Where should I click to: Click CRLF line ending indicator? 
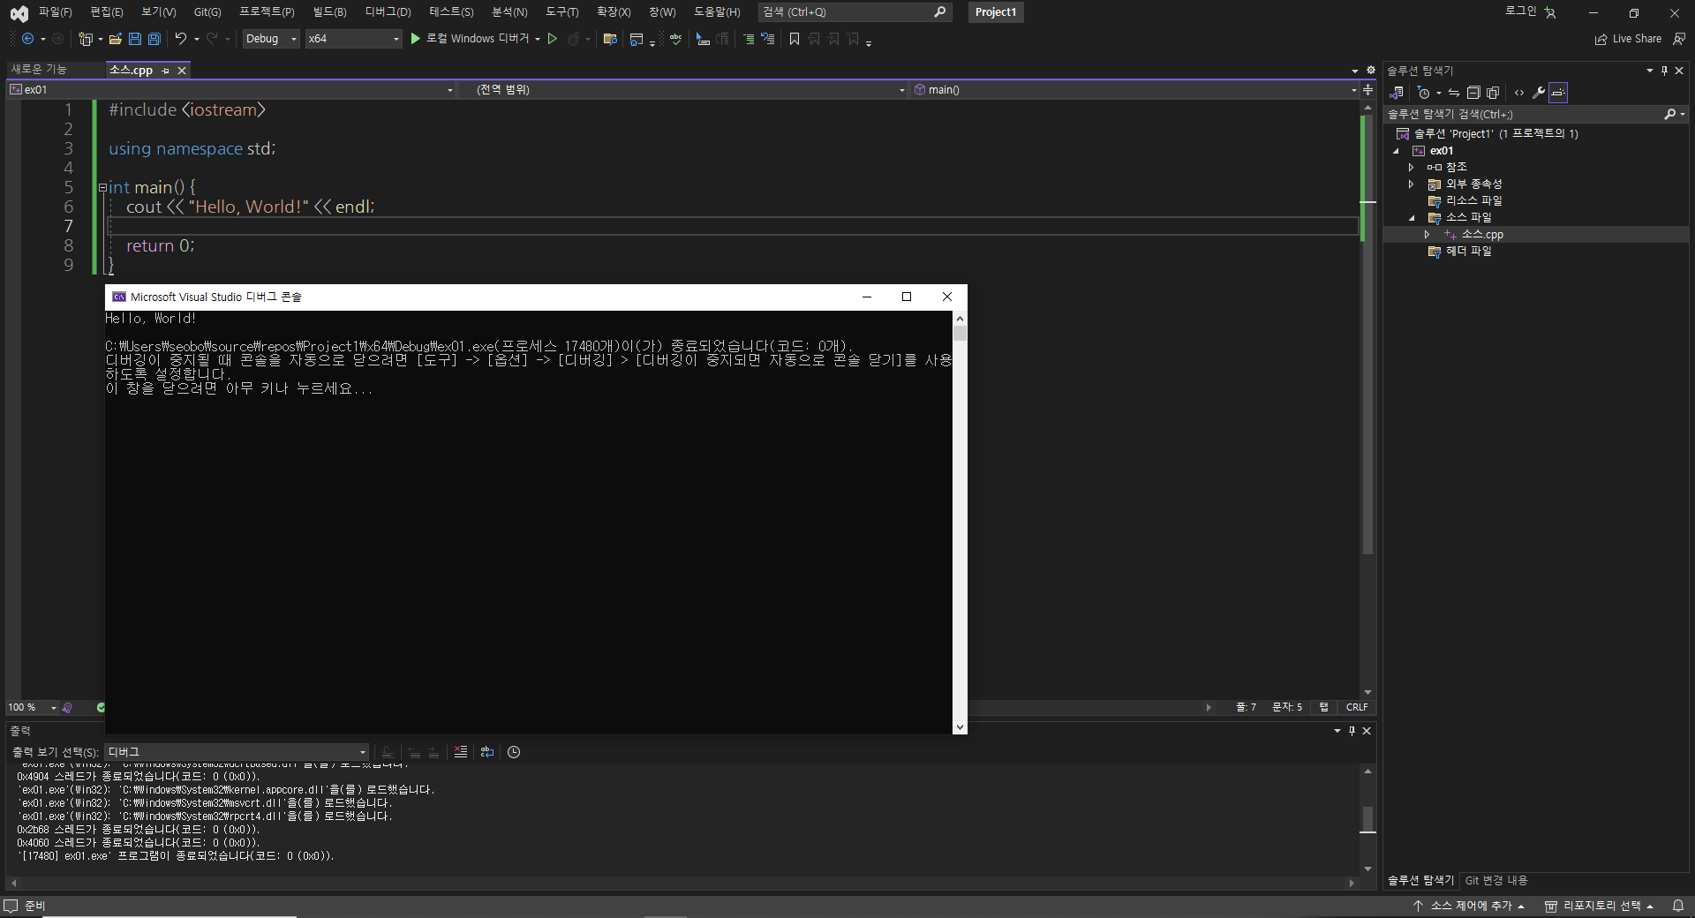point(1357,708)
